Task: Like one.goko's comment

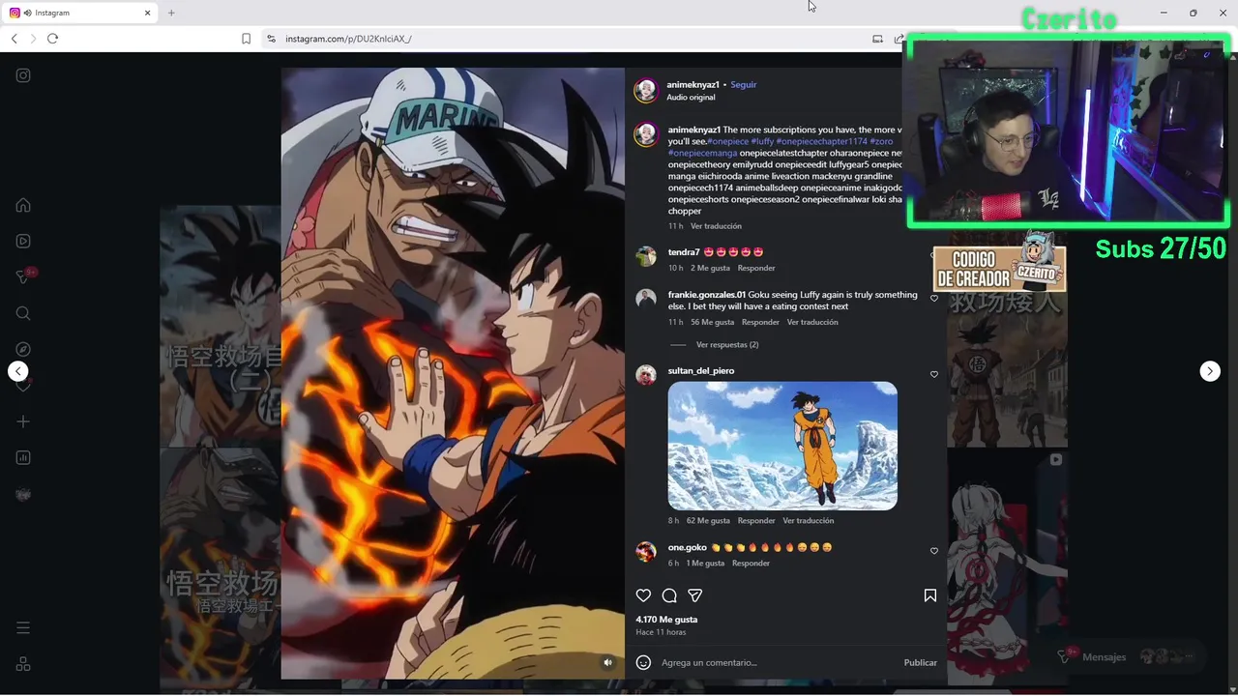Action: click(x=934, y=551)
